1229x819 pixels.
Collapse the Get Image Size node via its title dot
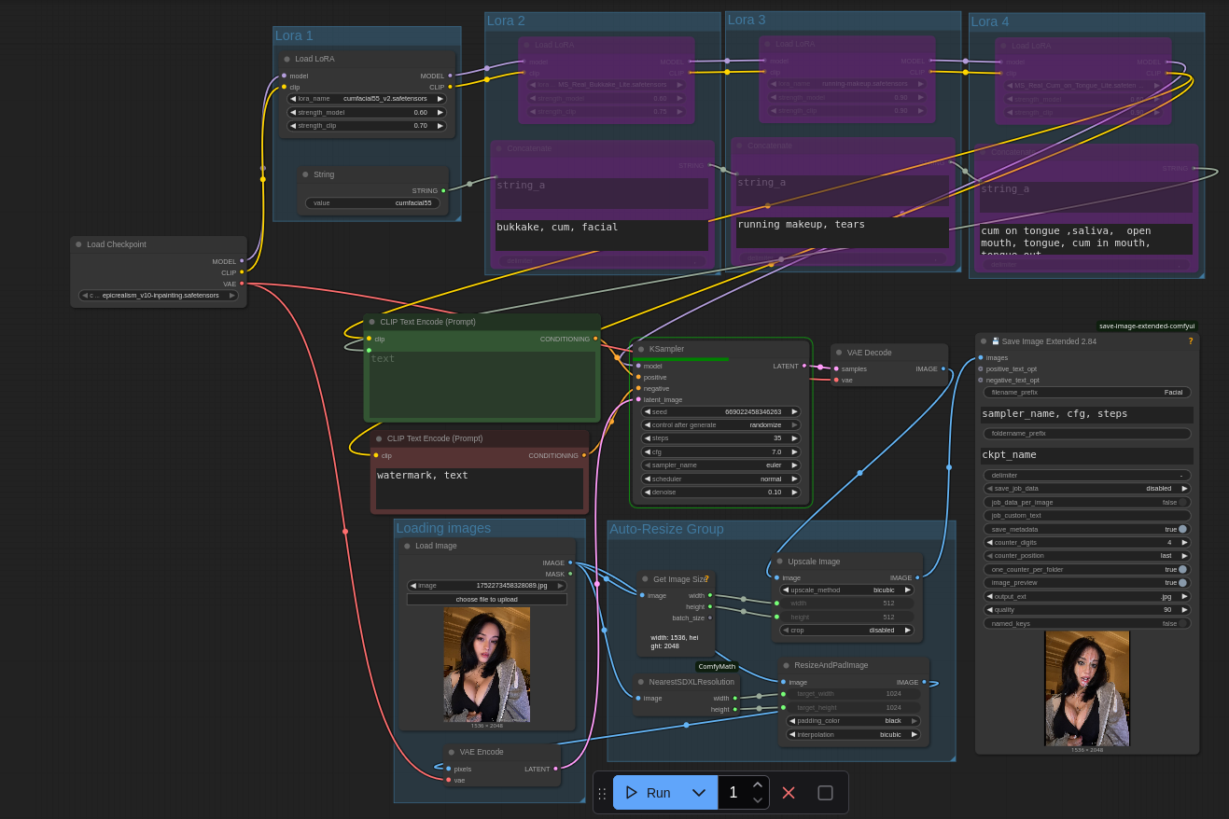pos(645,579)
